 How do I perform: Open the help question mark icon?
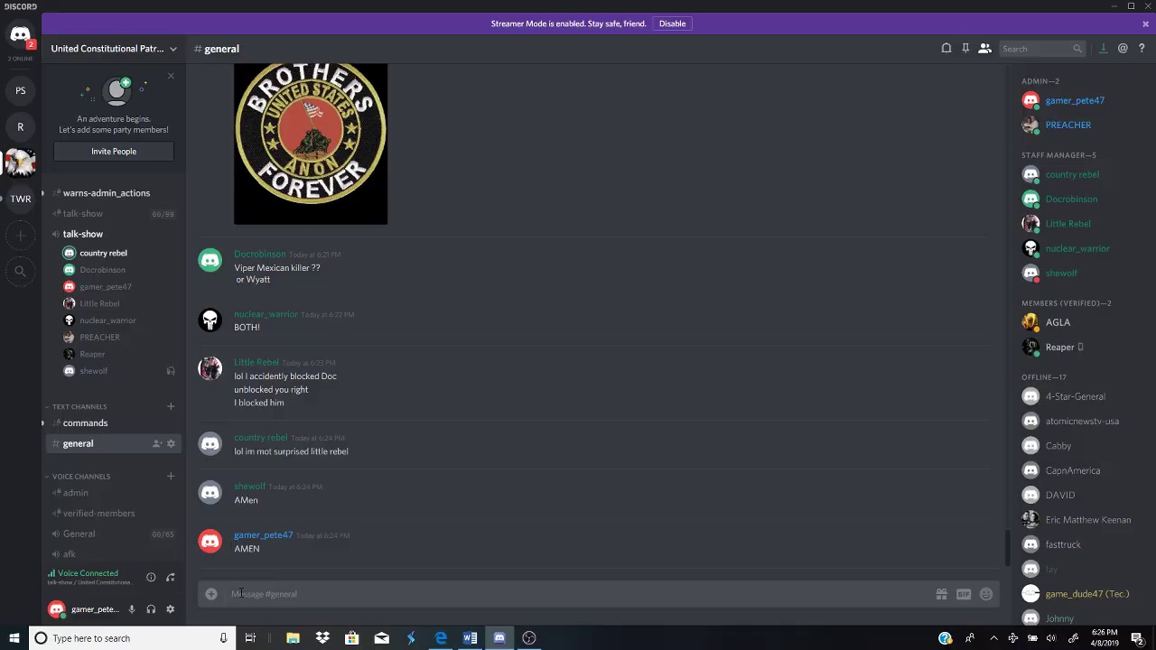(x=1142, y=49)
